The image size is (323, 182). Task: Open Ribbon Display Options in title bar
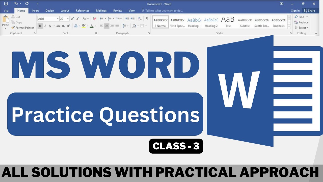[282, 4]
